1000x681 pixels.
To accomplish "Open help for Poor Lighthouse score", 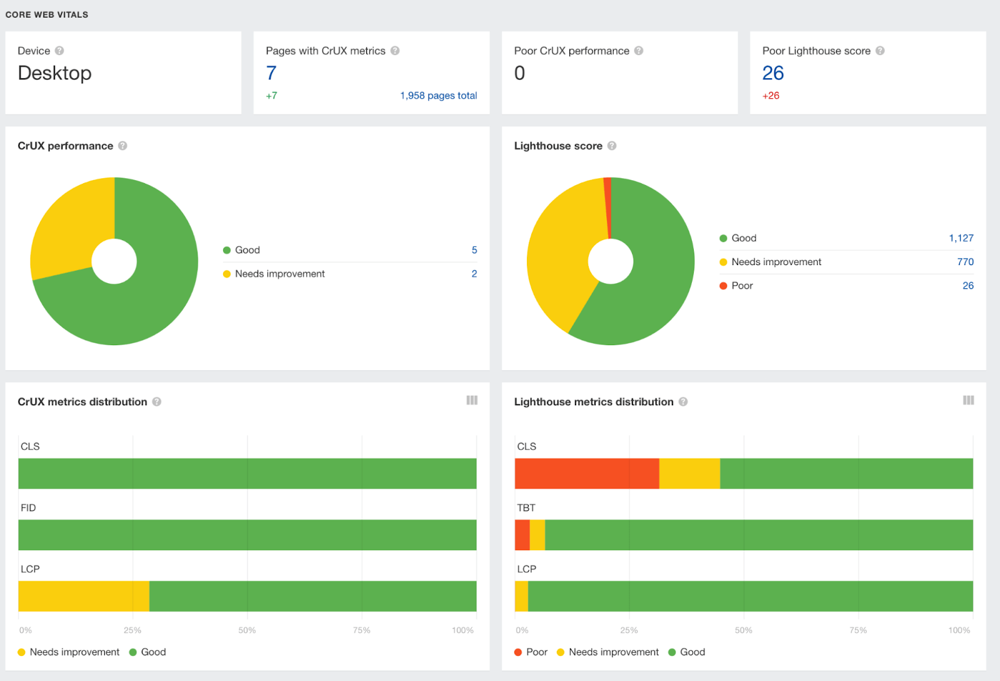I will tap(881, 51).
